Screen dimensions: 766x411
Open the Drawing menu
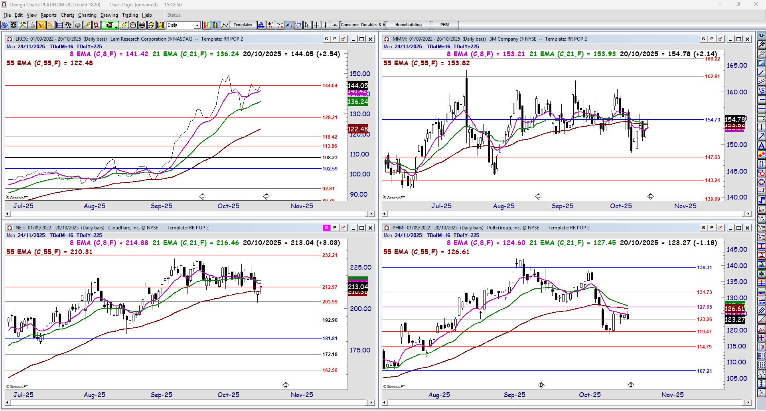click(109, 15)
